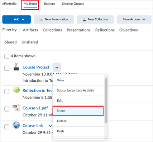The width and height of the screenshot is (153, 142).
Task: Filter by Reflections
Action: pyautogui.click(x=105, y=30)
